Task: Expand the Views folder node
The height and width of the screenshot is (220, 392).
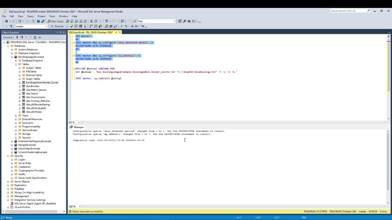Action: 16,116
